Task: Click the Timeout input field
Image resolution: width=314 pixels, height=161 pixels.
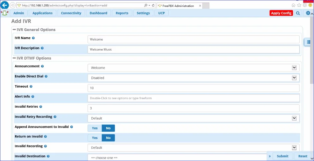Action: 193,88
